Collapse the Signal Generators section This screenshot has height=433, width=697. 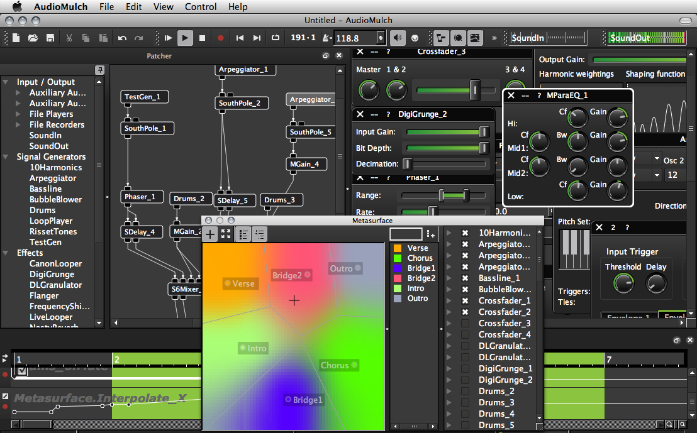click(x=6, y=156)
